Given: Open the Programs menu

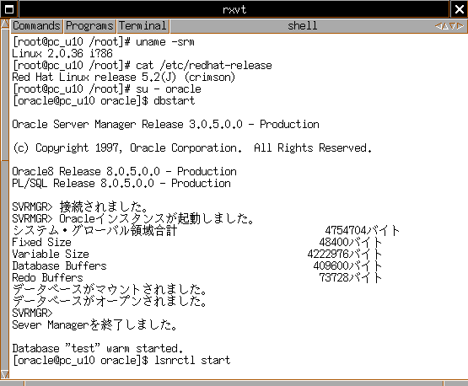Looking at the screenshot, I should click(x=89, y=26).
